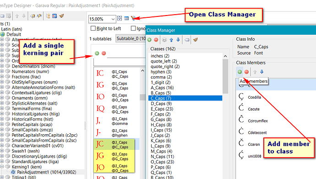Expand the StandardLigatures (liga) node
This screenshot has height=179, width=316.
(x=2, y=162)
